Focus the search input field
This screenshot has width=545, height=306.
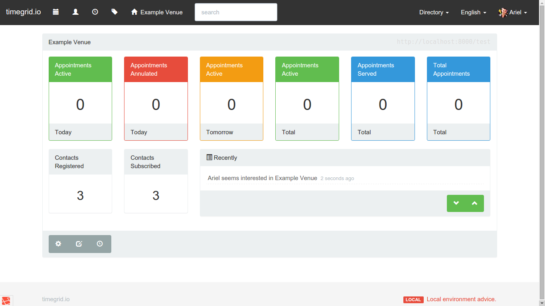tap(236, 12)
